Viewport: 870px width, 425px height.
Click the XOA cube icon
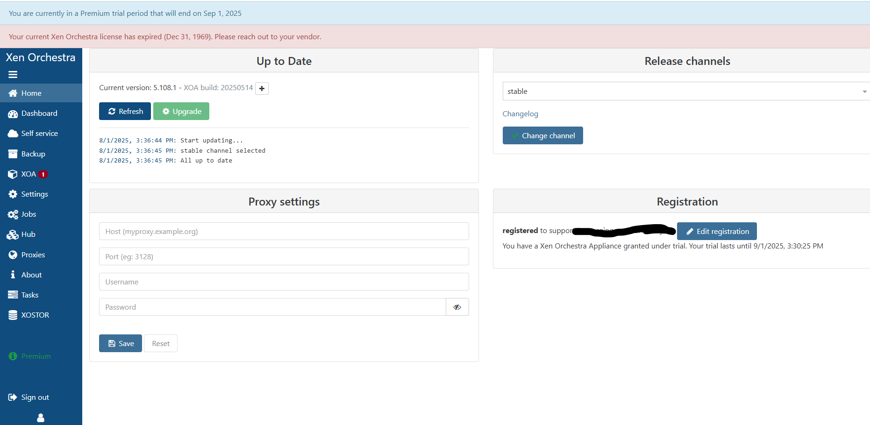point(13,174)
